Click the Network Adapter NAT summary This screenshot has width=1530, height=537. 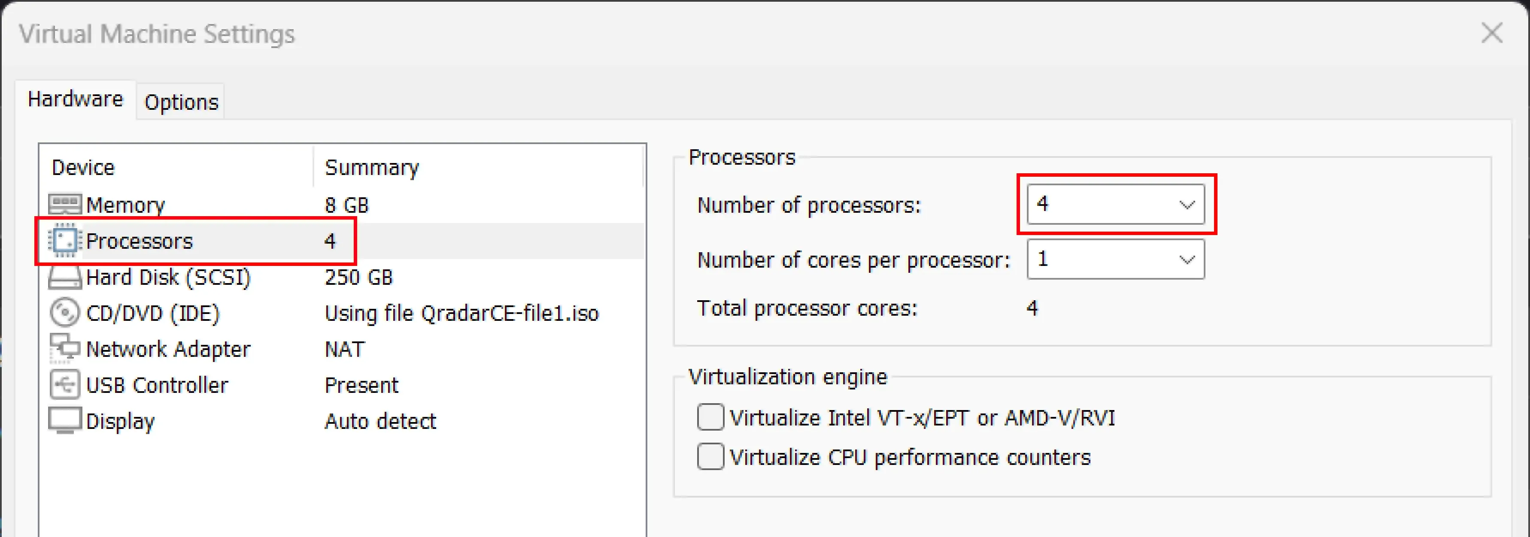click(343, 349)
